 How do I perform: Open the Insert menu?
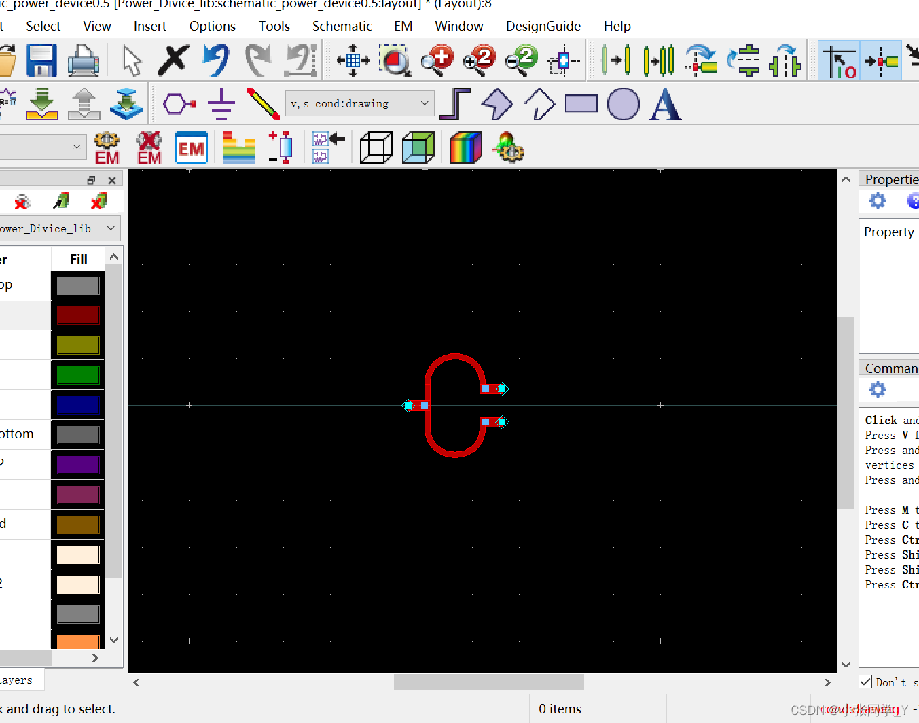(x=150, y=26)
